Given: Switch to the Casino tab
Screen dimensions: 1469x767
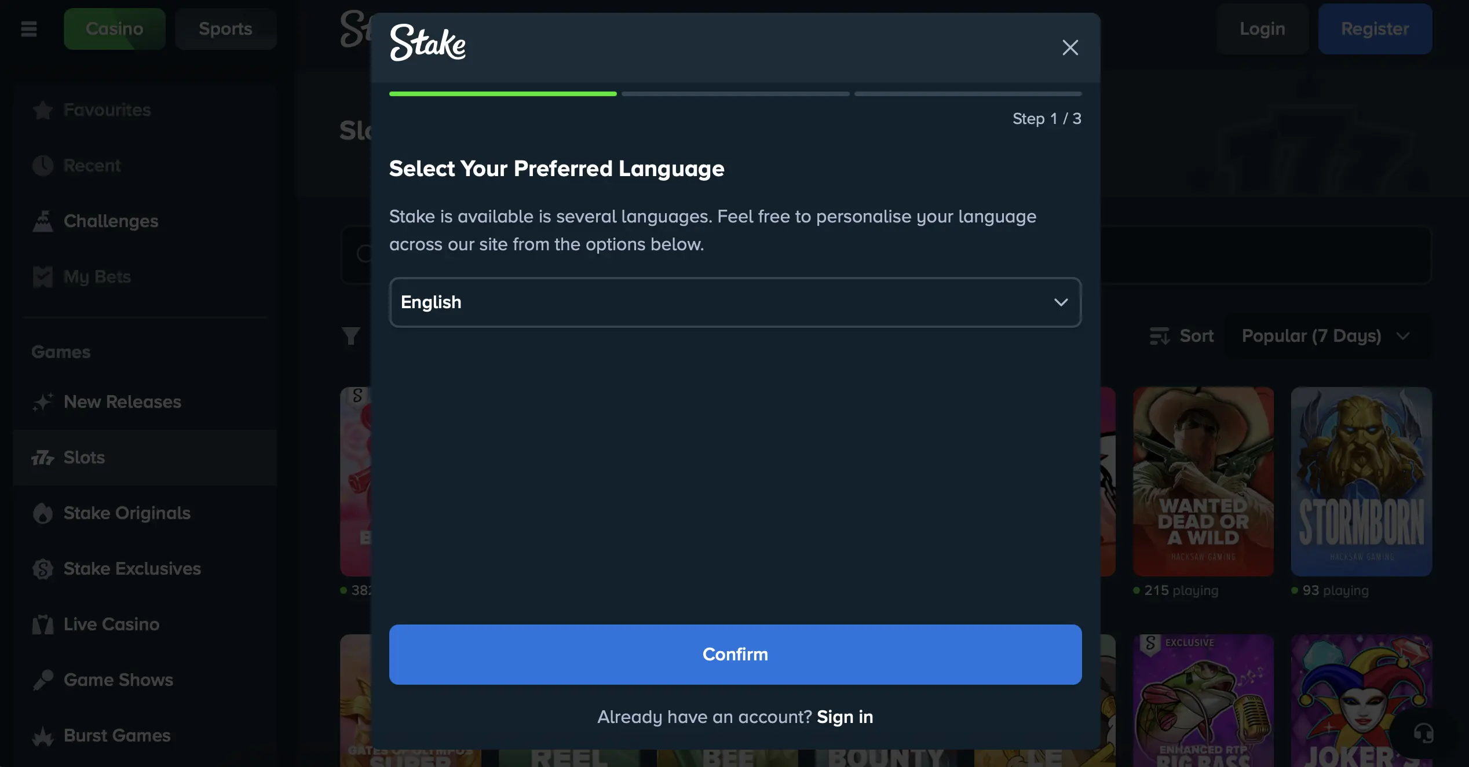Looking at the screenshot, I should (x=114, y=29).
